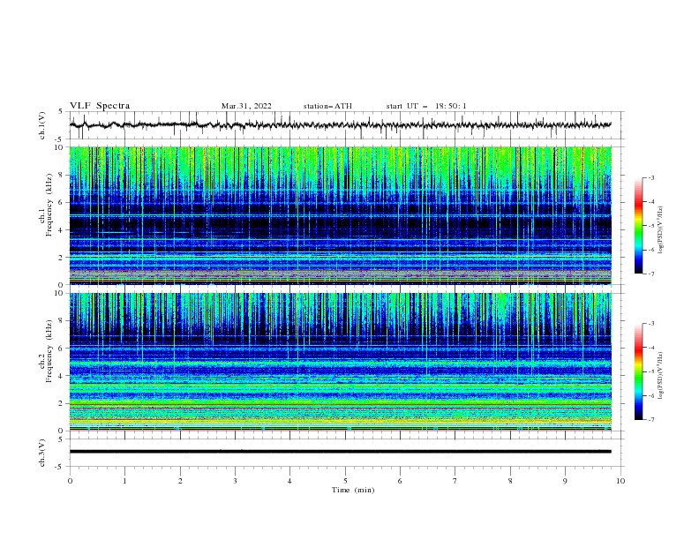Click the ch.1 spectrogram color scale bar
Viewport: 699px width, 540px height.
(638, 226)
